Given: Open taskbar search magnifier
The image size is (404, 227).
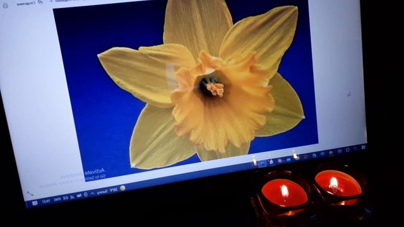Looking at the screenshot, I should 355,149.
